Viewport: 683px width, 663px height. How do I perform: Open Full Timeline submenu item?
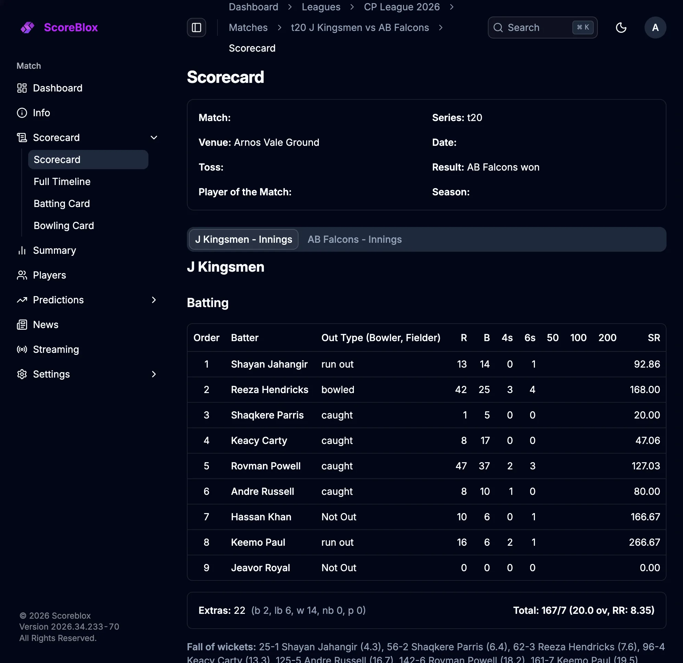tap(62, 182)
